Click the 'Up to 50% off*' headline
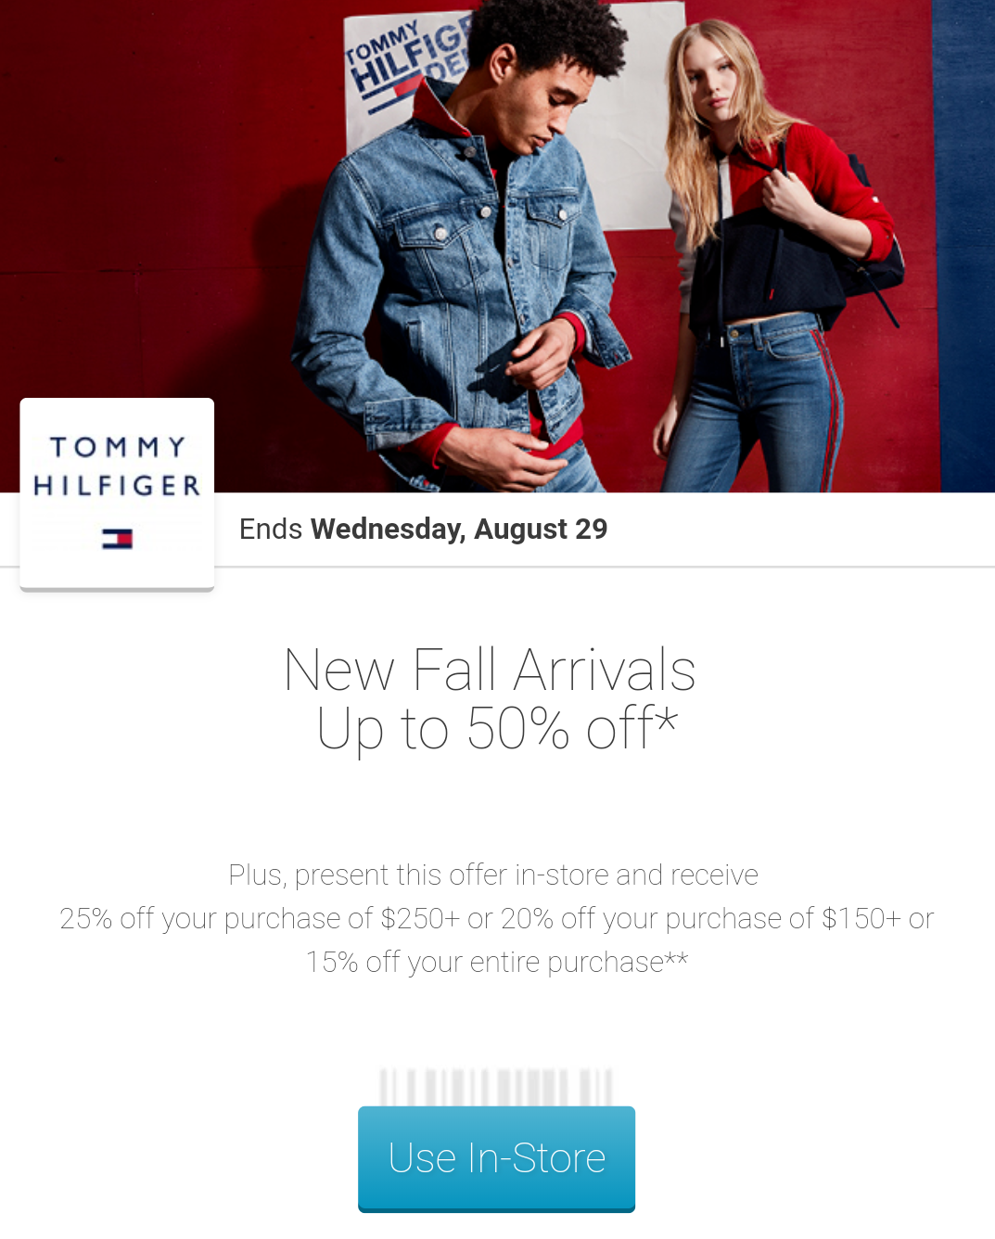The image size is (995, 1239). pyautogui.click(x=497, y=729)
